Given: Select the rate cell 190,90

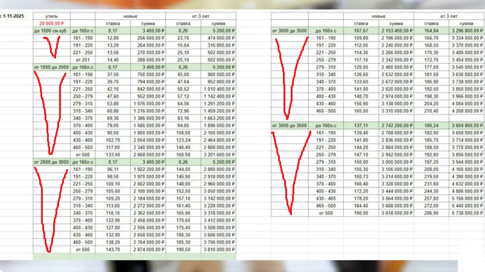Looking at the screenshot, I should (x=361, y=213).
